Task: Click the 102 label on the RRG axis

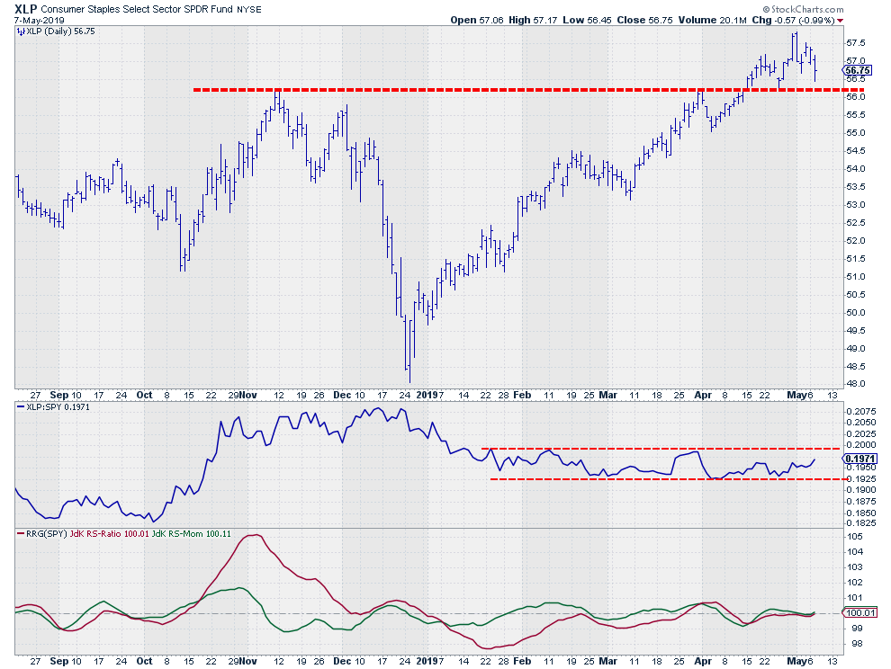Action: point(855,583)
